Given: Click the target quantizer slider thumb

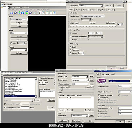Looking at the screenshot, I should click(x=62, y=90).
